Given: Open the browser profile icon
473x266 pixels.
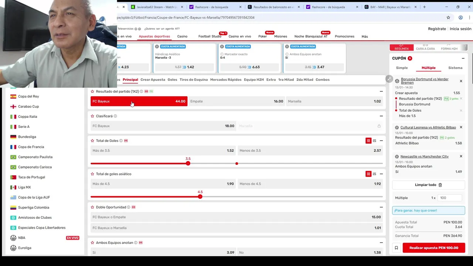Looking at the screenshot, I should 460,17.
